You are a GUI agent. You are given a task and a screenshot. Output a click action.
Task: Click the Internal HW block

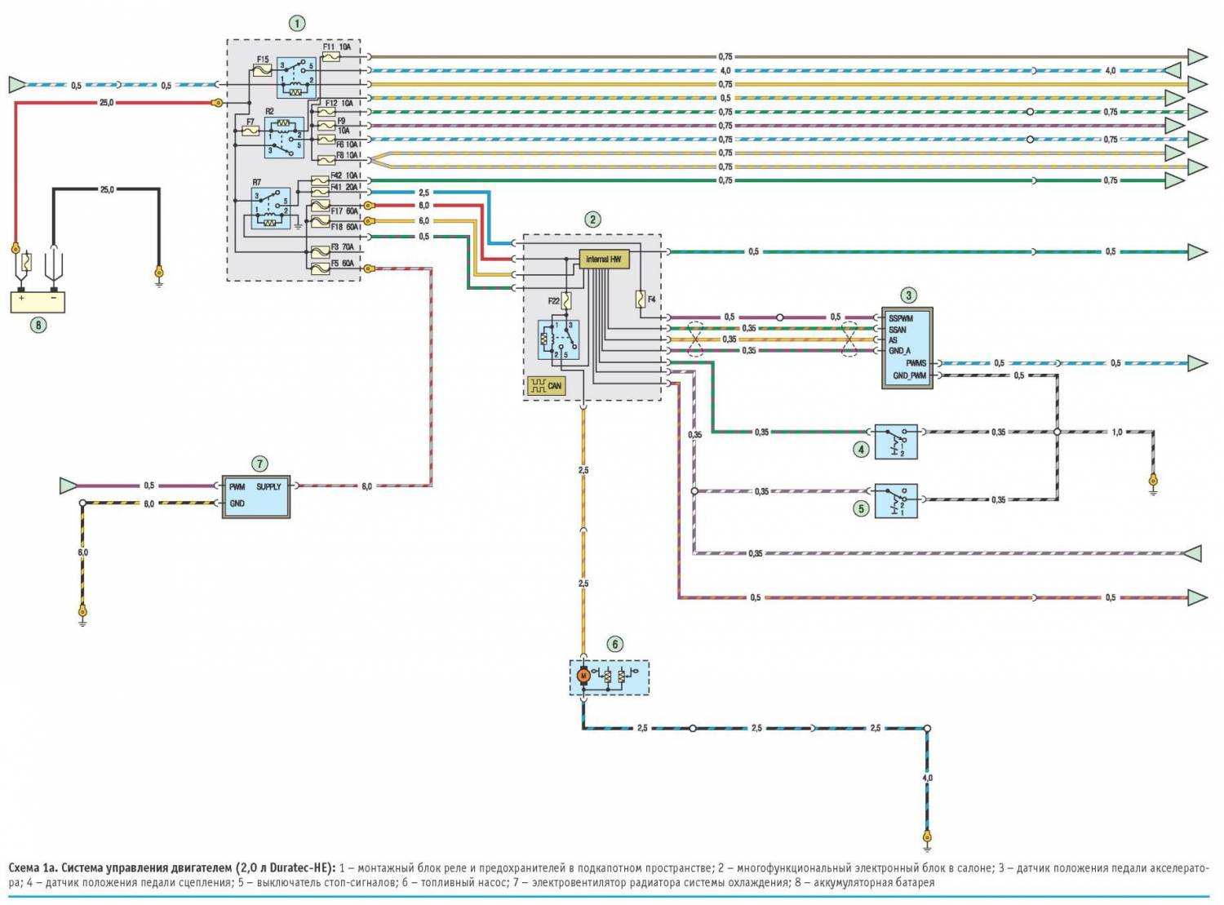[603, 260]
